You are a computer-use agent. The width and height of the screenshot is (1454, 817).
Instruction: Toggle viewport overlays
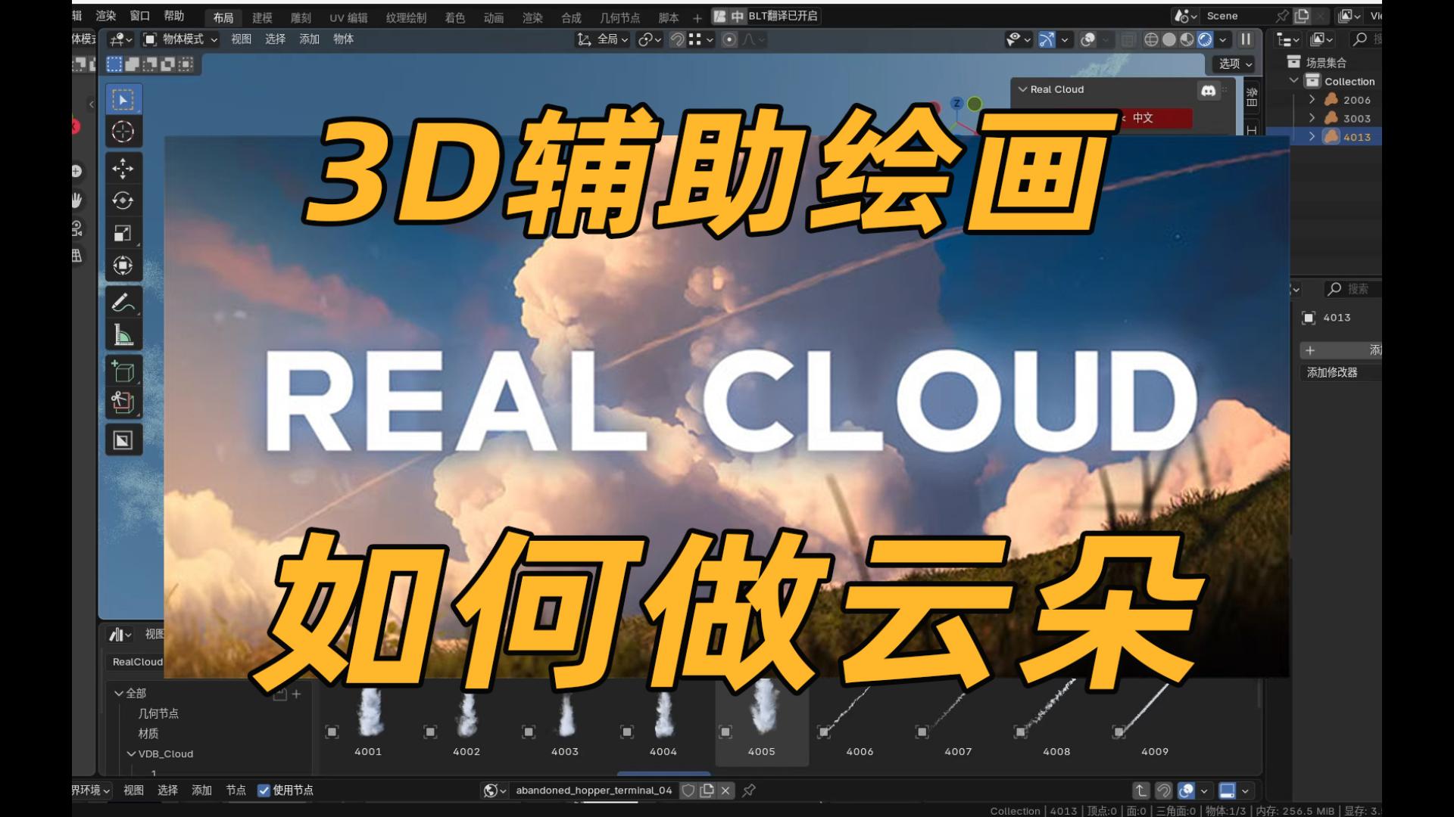[x=1088, y=39]
